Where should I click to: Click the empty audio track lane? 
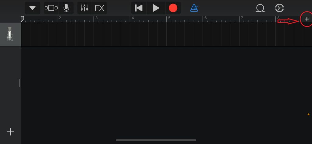coord(166,34)
